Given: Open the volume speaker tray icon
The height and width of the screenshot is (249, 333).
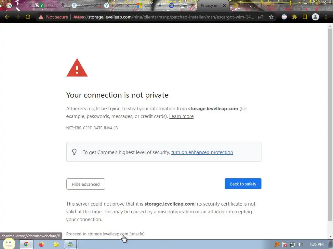Looking at the screenshot, I should 300,244.
